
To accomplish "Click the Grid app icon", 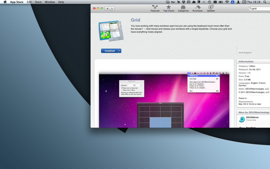I will pos(111,31).
